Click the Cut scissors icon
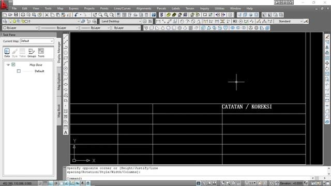 47,15
